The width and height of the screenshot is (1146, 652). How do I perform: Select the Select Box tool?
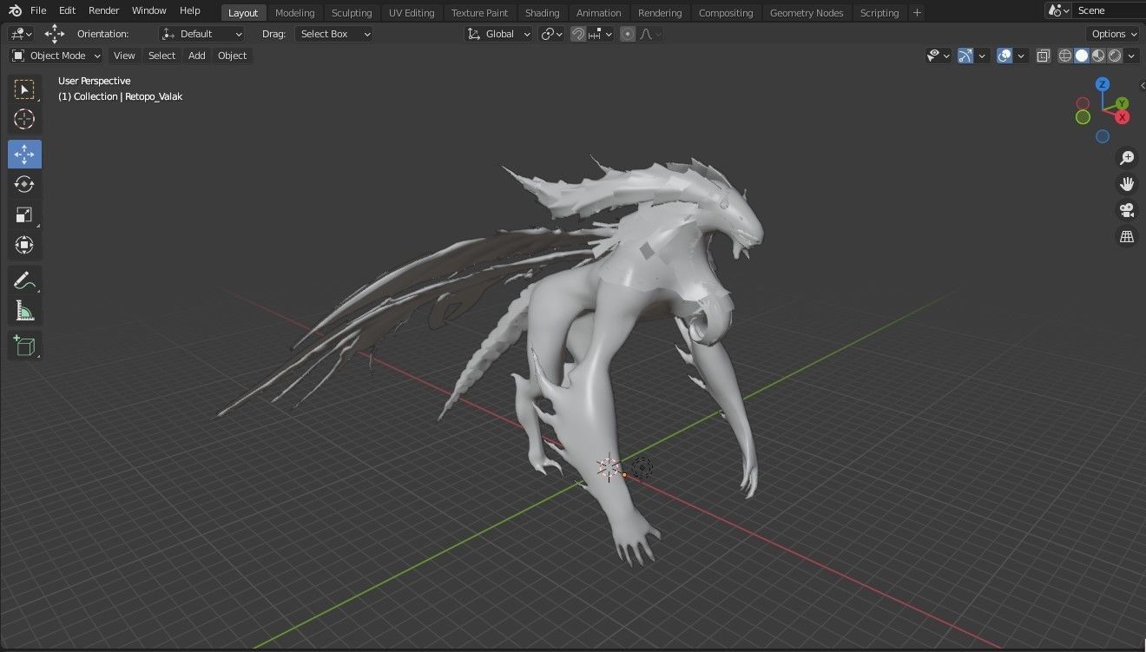24,89
